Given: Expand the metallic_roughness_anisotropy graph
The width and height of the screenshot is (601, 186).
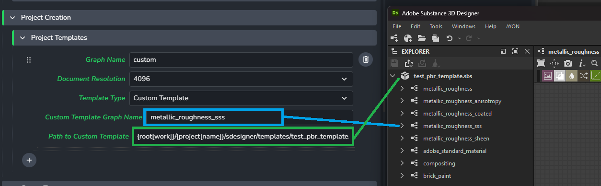Looking at the screenshot, I should coord(402,101).
